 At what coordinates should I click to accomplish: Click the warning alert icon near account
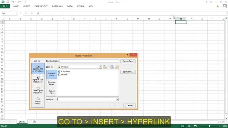(x=218, y=6)
